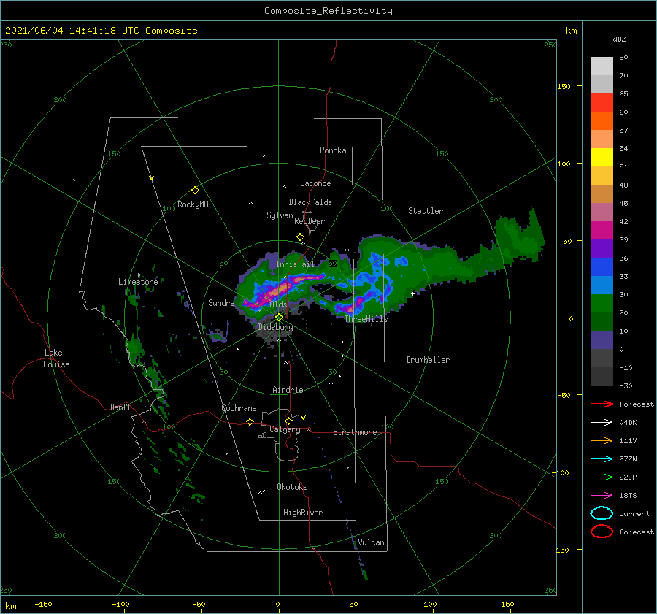Image resolution: width=657 pixels, height=614 pixels.
Task: Click the red forecast ellipse icon
Action: point(602,532)
